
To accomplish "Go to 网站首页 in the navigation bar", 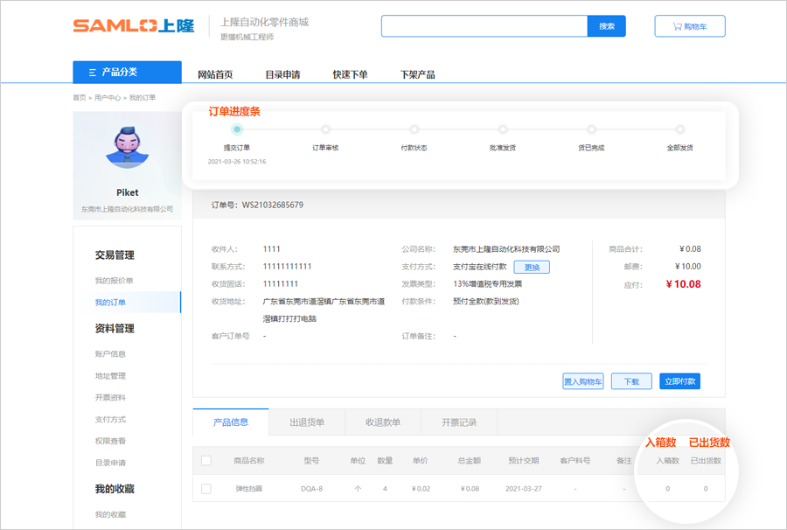I will (215, 74).
